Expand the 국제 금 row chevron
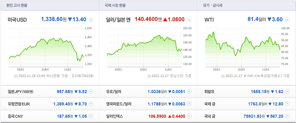 pos(287,104)
